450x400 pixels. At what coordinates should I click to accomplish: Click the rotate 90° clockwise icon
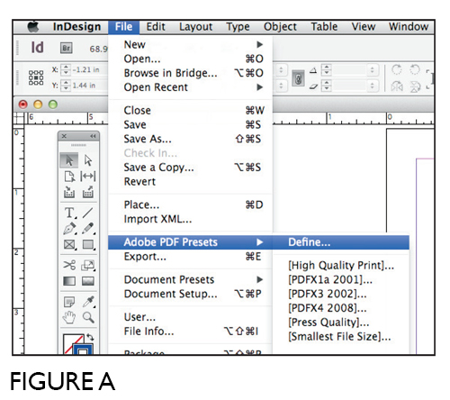coord(397,70)
